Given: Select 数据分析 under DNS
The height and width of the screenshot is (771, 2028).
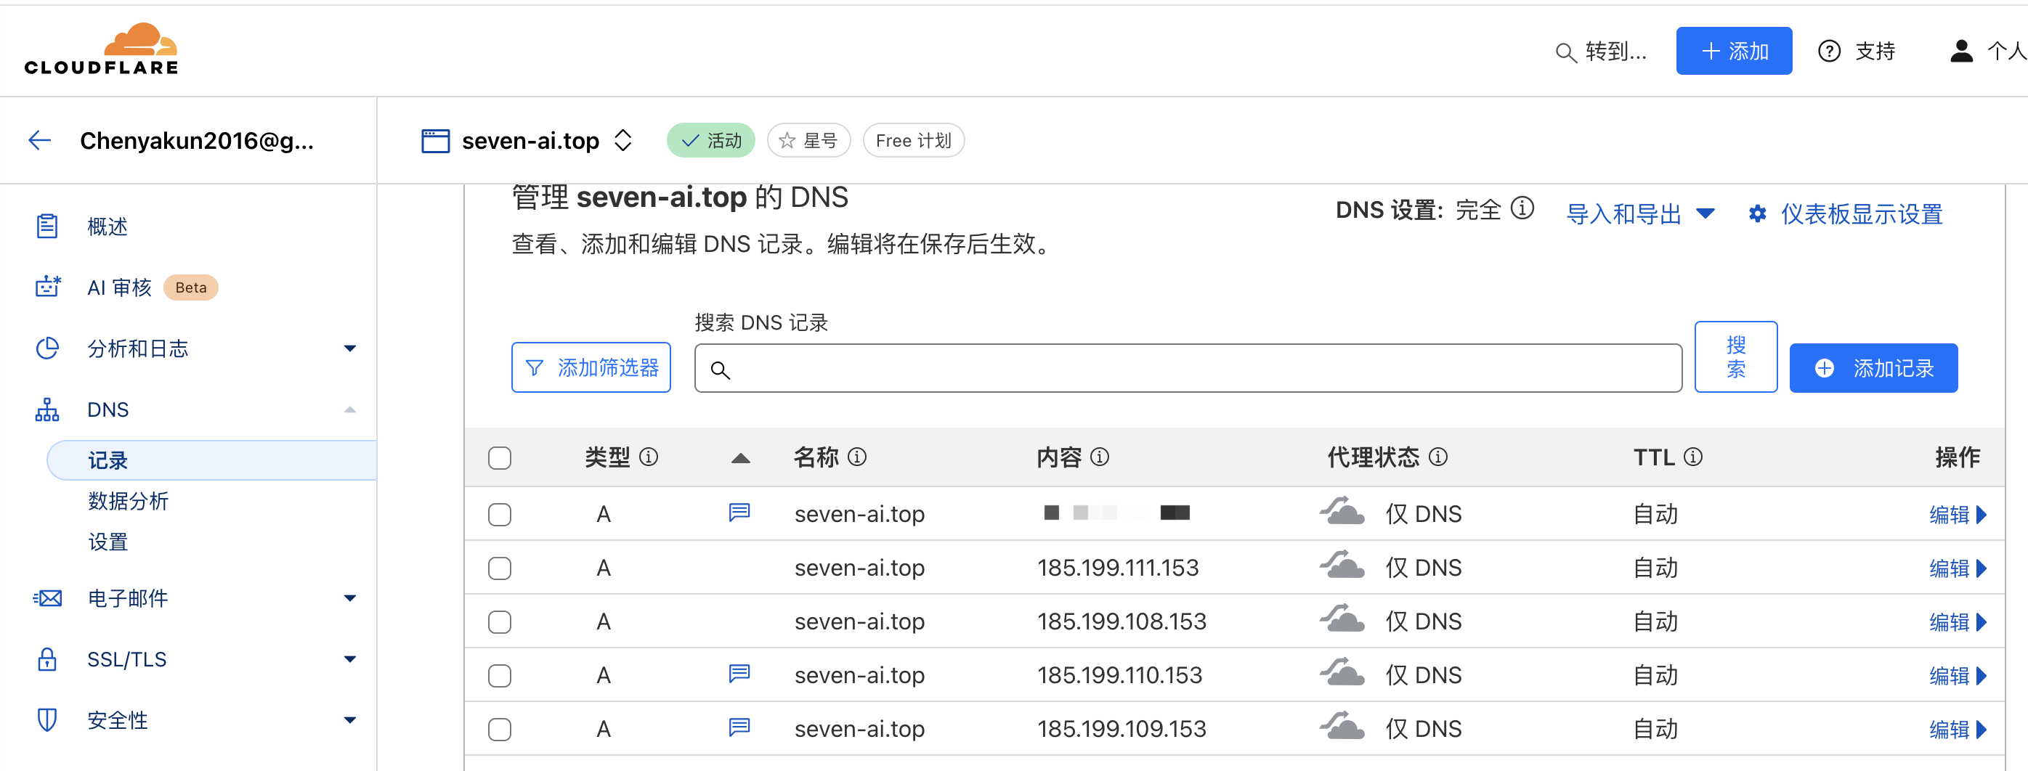Looking at the screenshot, I should (x=129, y=501).
